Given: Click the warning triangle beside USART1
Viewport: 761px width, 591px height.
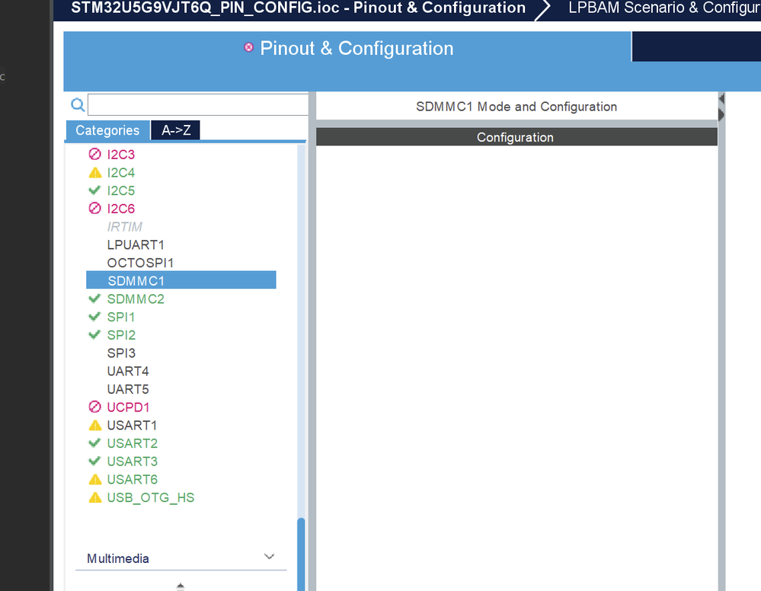Looking at the screenshot, I should pyautogui.click(x=95, y=425).
